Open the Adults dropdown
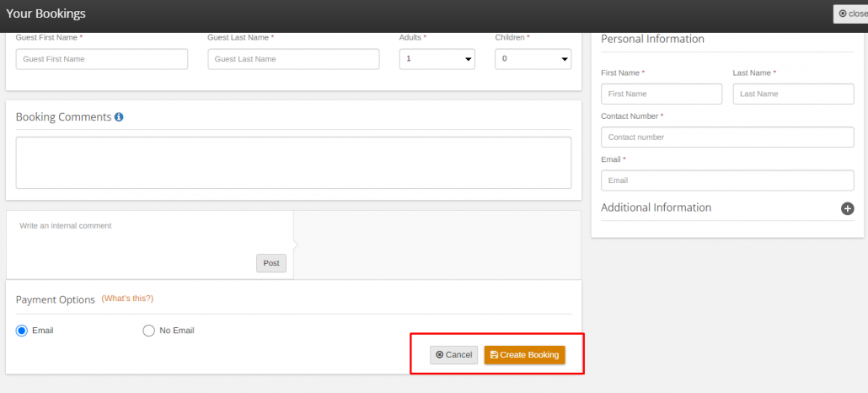 pyautogui.click(x=437, y=59)
